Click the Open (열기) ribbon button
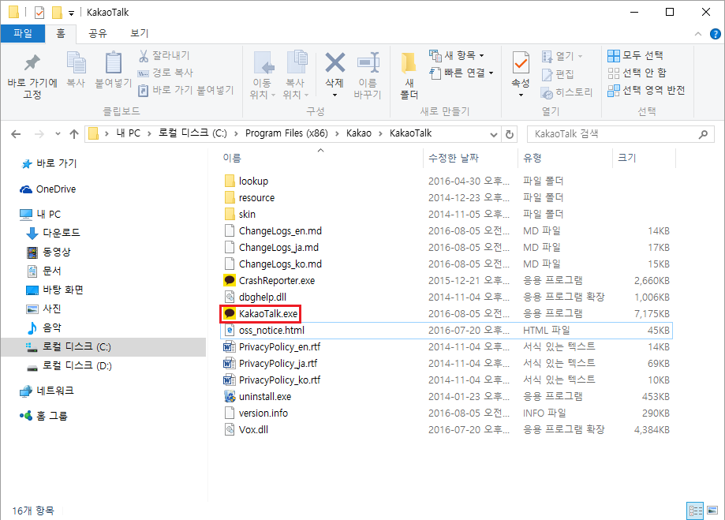Screen dimensions: 725x520 click(562, 56)
